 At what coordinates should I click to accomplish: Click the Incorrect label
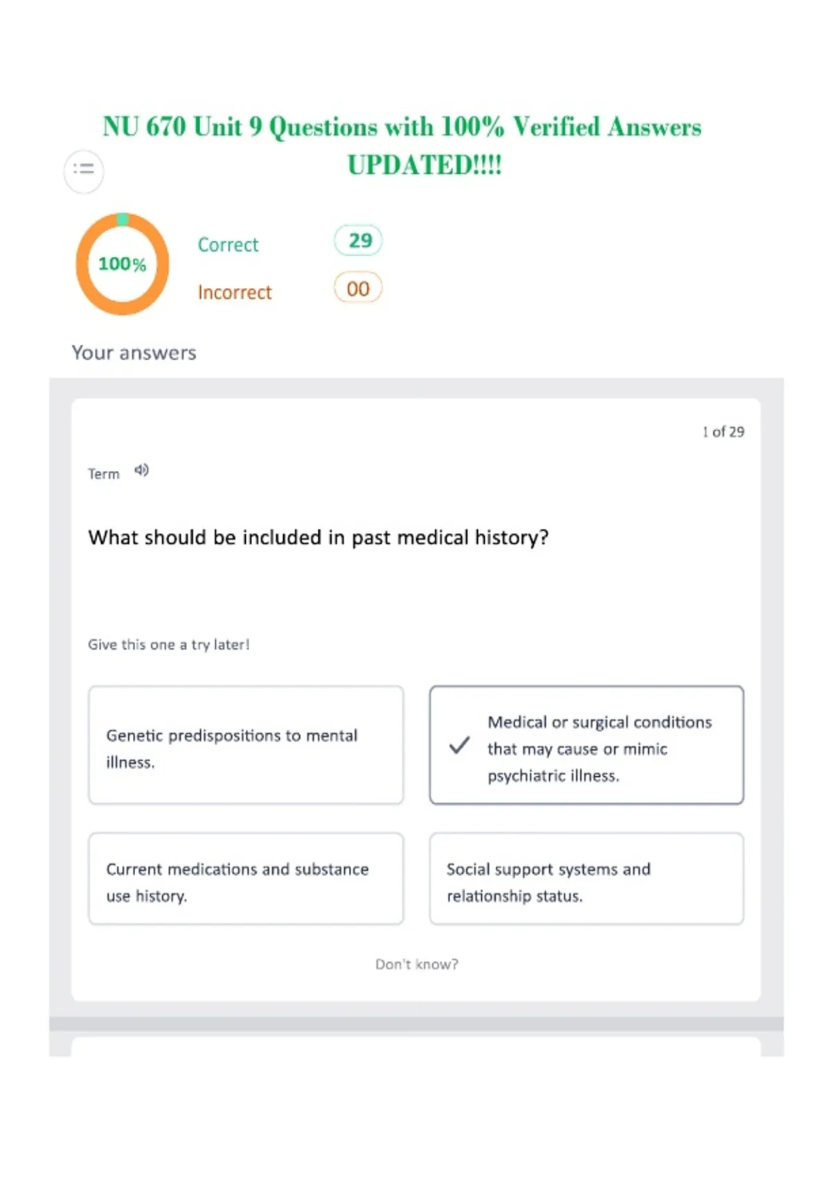tap(235, 292)
